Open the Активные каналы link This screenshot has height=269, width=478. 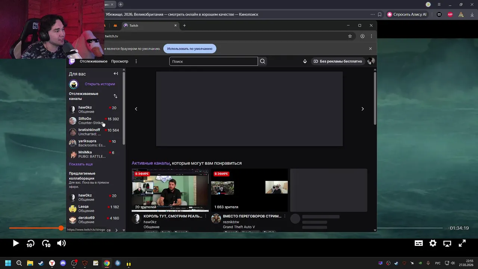coord(150,163)
